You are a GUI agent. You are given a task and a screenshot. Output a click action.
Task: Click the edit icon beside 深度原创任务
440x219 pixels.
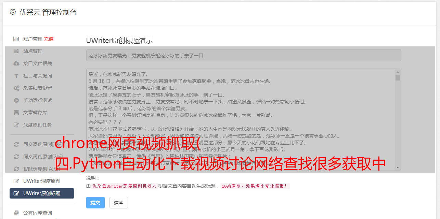16,125
